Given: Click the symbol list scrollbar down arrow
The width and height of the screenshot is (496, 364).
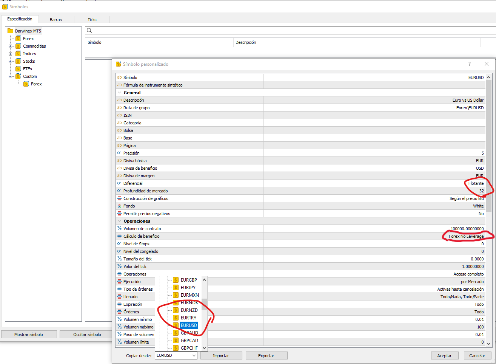Looking at the screenshot, I should pyautogui.click(x=205, y=348).
